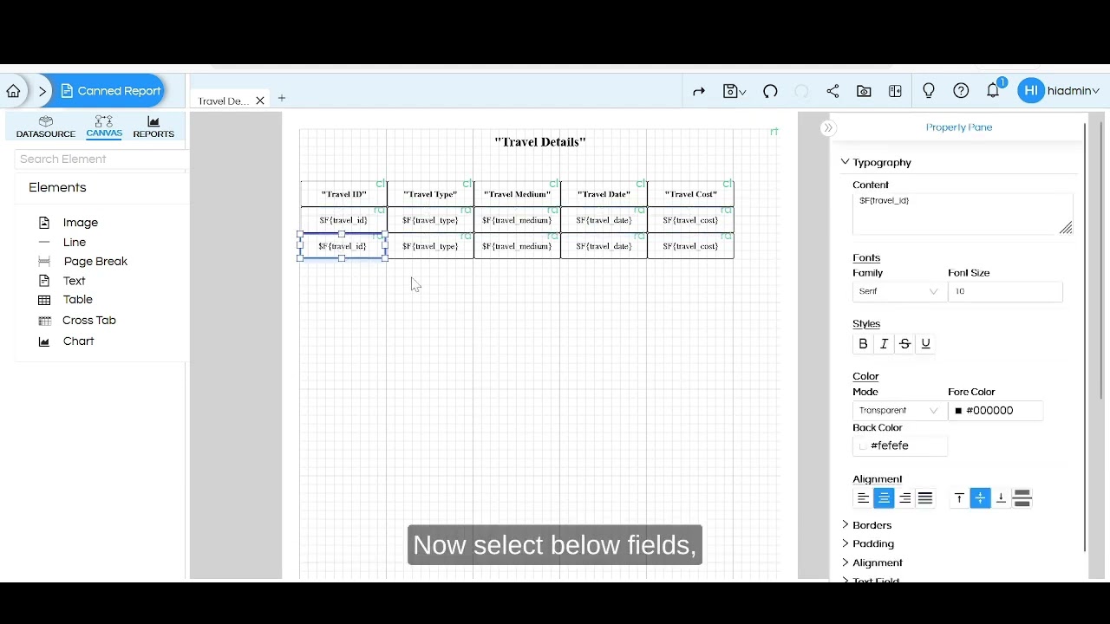Click the forward arrow icon in the top toolbar
The width and height of the screenshot is (1110, 624).
click(699, 91)
